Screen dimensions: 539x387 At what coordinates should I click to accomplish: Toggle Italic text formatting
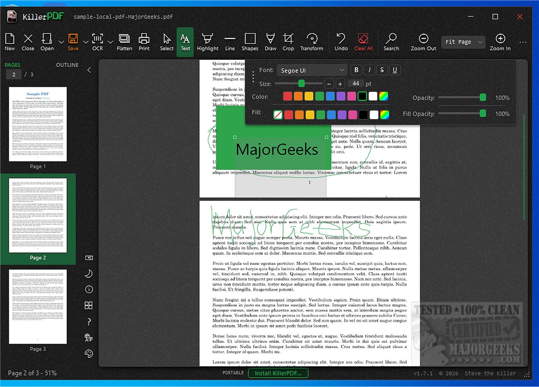point(369,70)
